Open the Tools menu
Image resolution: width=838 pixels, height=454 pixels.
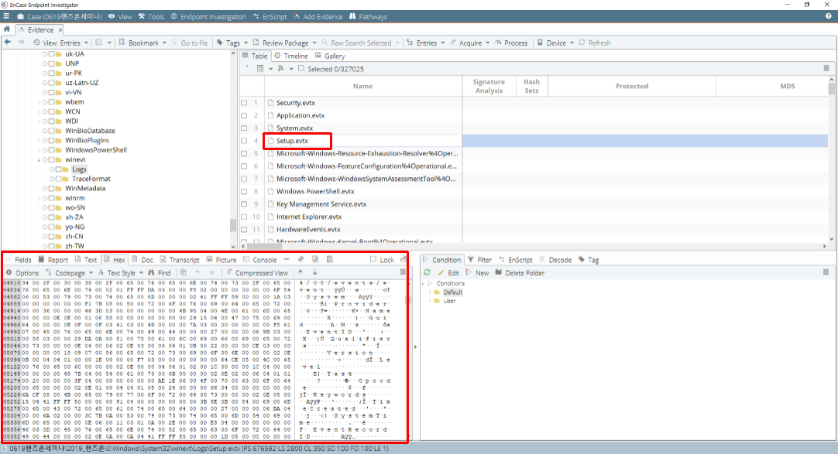coord(151,16)
